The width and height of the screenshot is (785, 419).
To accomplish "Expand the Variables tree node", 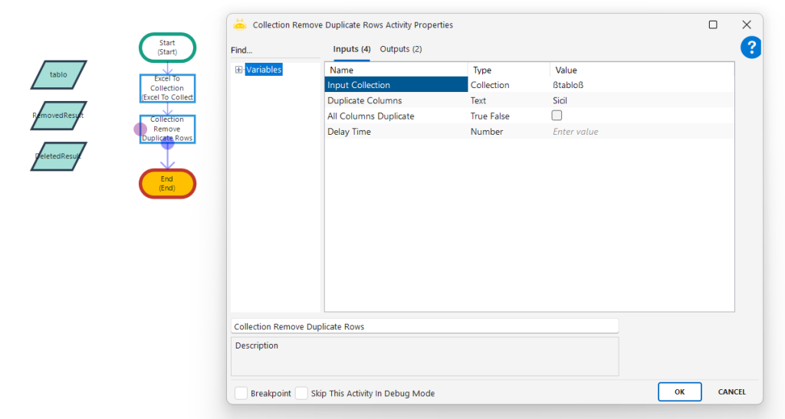I will point(239,70).
